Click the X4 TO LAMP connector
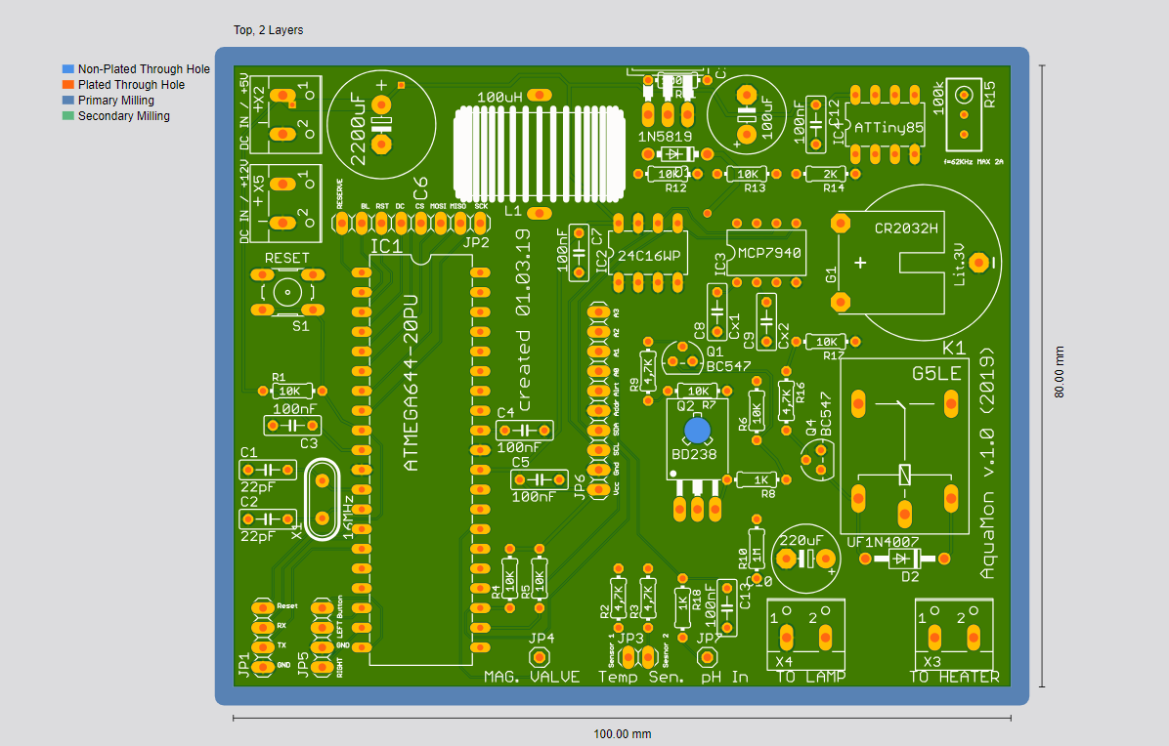This screenshot has width=1169, height=746. (806, 635)
